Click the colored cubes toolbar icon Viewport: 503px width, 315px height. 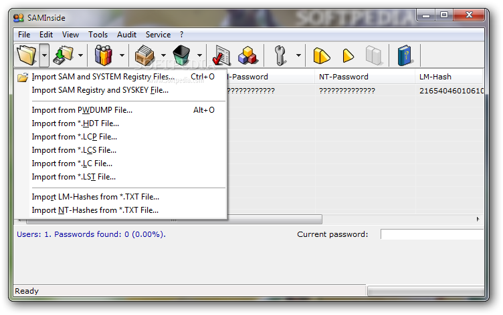click(x=247, y=55)
